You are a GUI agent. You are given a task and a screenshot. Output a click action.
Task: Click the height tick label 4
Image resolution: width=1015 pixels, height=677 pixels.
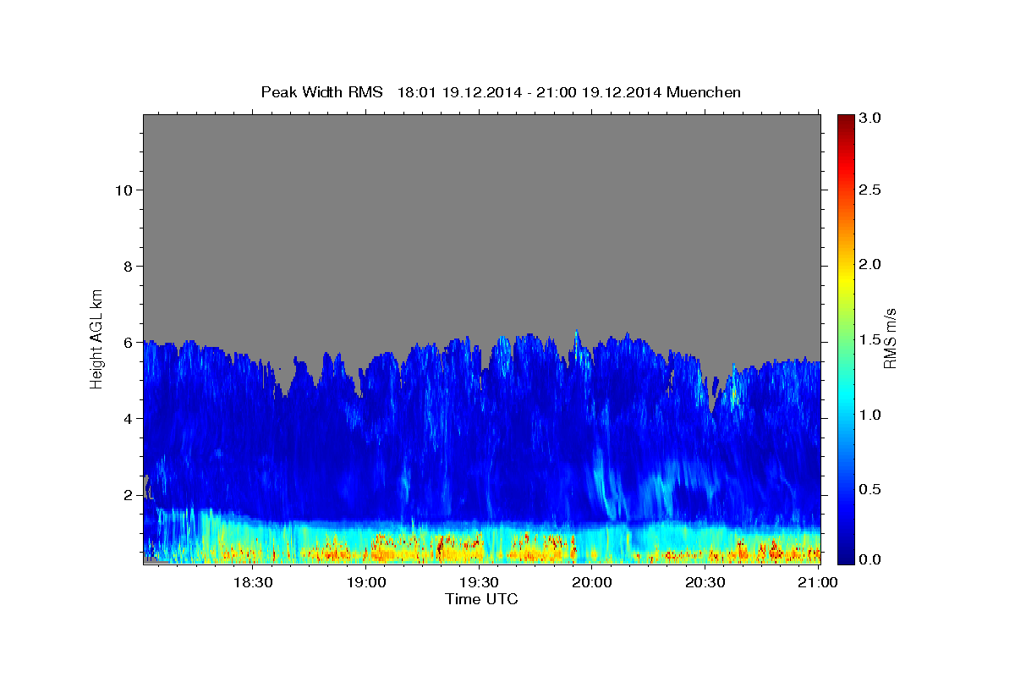point(129,419)
